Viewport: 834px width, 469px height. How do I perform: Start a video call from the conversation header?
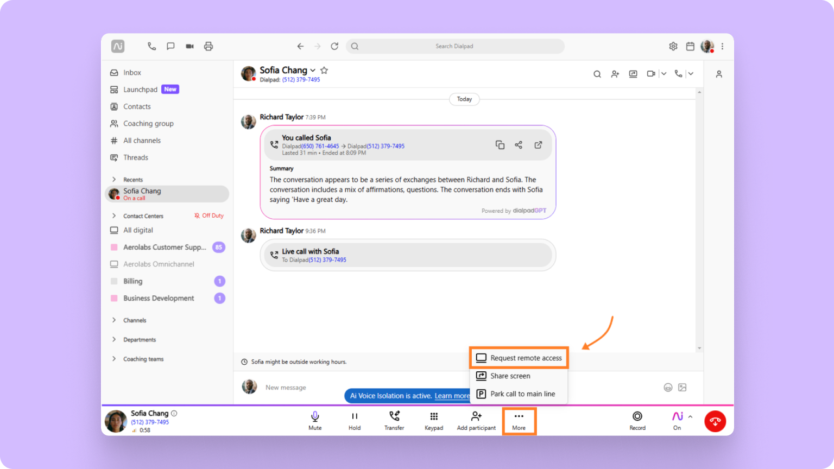pyautogui.click(x=651, y=73)
